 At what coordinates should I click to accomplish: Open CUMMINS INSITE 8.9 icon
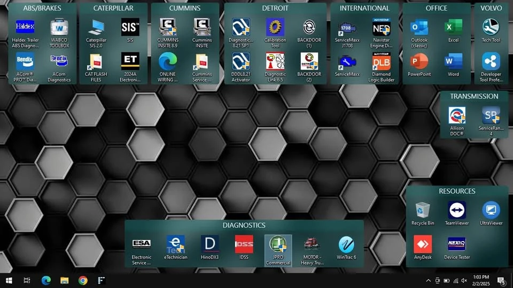[168, 33]
